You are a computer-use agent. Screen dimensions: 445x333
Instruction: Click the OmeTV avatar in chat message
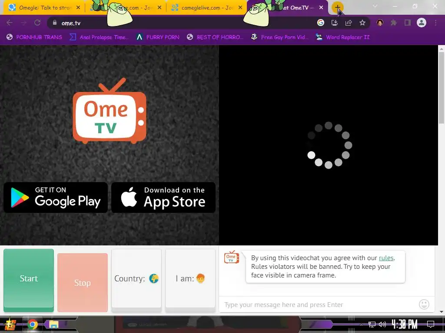(232, 257)
